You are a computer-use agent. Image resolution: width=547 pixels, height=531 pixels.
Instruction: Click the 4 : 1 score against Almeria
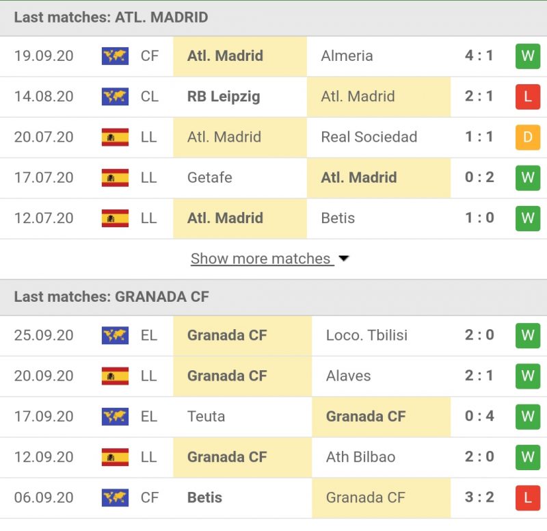point(479,56)
